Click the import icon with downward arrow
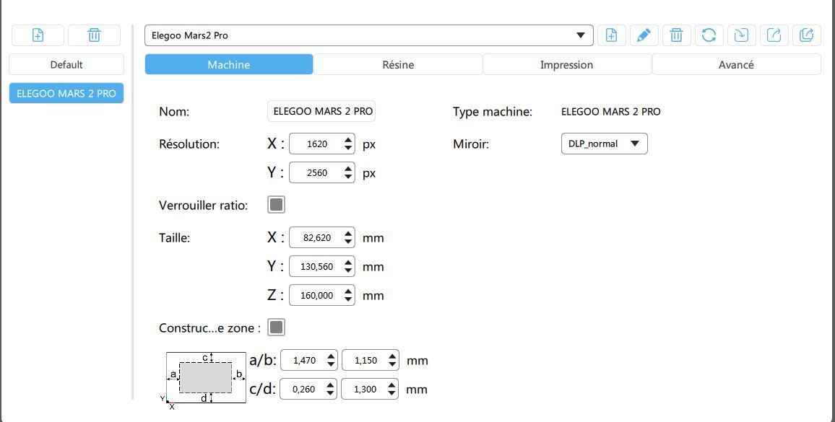The image size is (835, 422). pyautogui.click(x=741, y=35)
